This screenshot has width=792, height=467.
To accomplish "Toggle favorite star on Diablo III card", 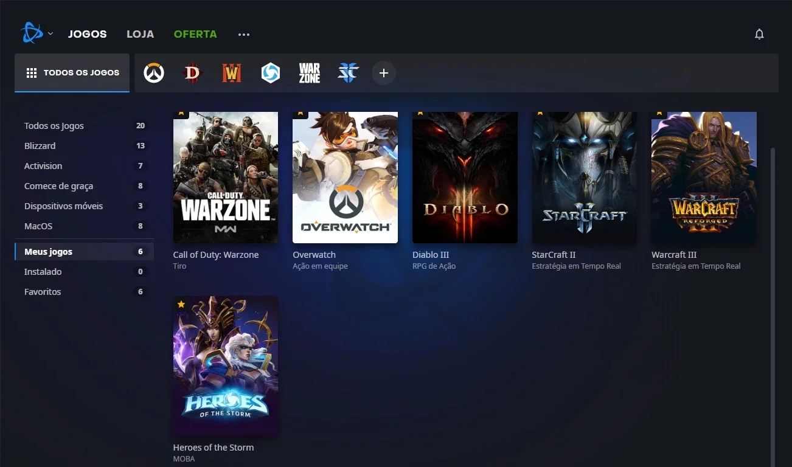I will (420, 114).
